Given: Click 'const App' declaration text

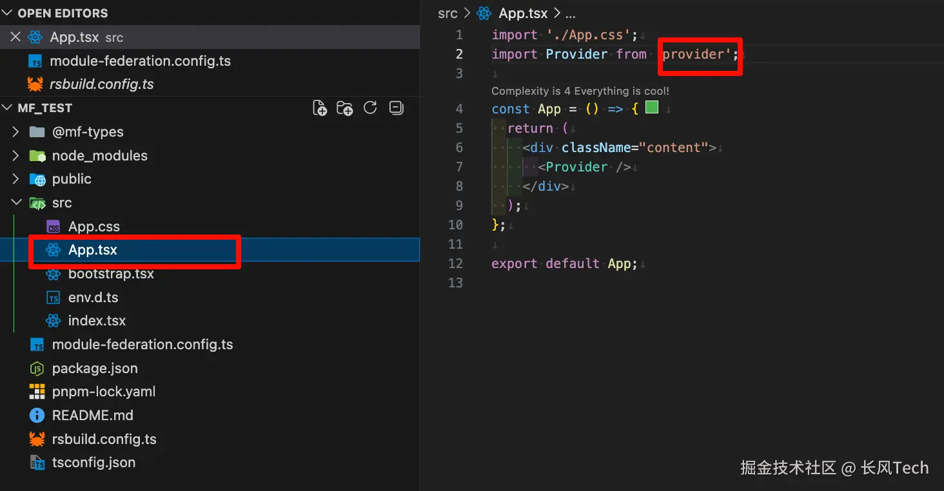Looking at the screenshot, I should pyautogui.click(x=526, y=109).
